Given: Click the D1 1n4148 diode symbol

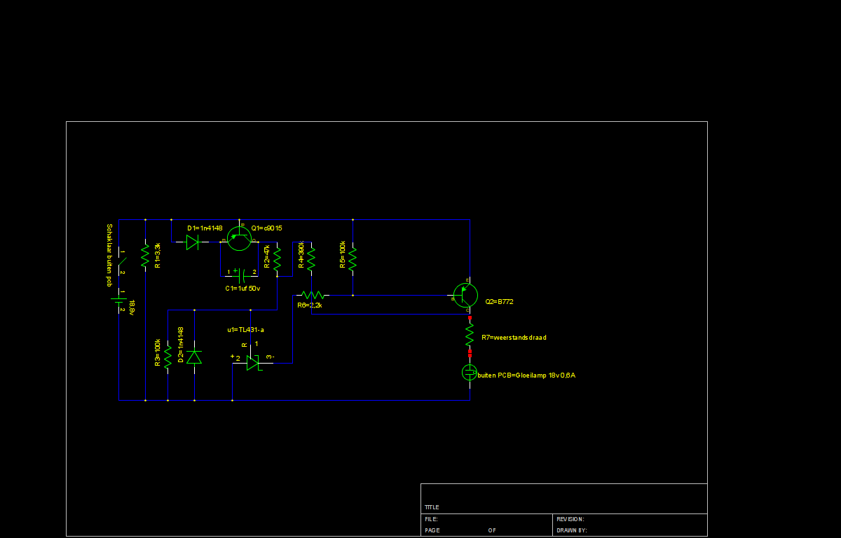Looking at the screenshot, I should pos(193,242).
